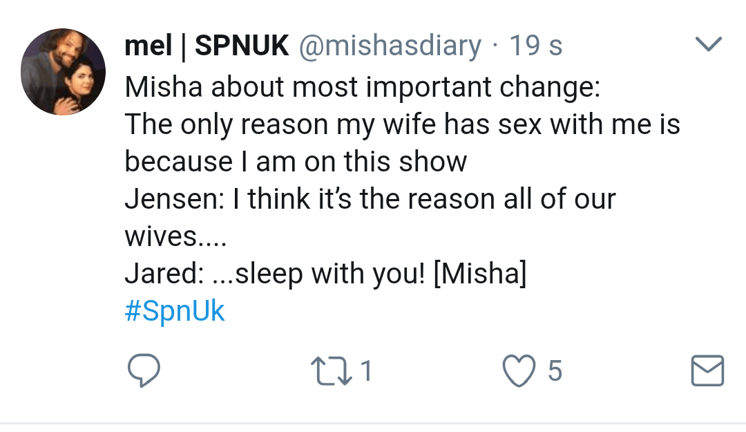Click the like count "5"
The image size is (746, 432).
click(555, 372)
